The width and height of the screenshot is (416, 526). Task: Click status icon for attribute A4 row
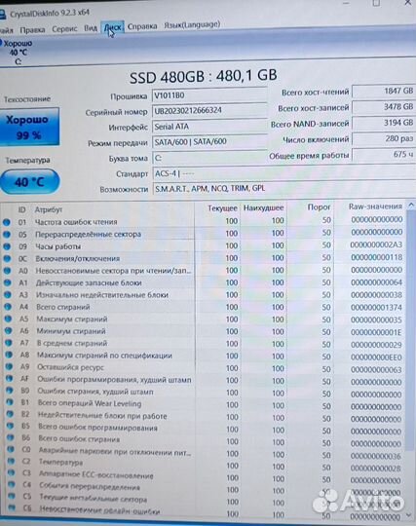(x=8, y=307)
